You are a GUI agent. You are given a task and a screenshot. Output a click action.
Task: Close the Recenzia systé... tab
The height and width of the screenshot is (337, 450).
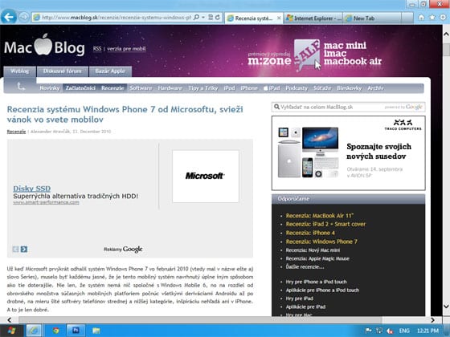click(x=279, y=18)
